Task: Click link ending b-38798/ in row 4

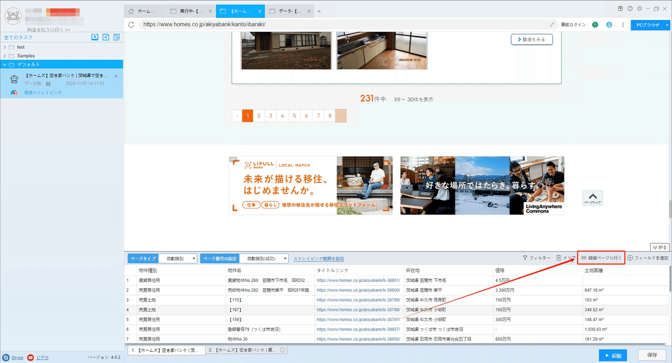Action: click(358, 309)
